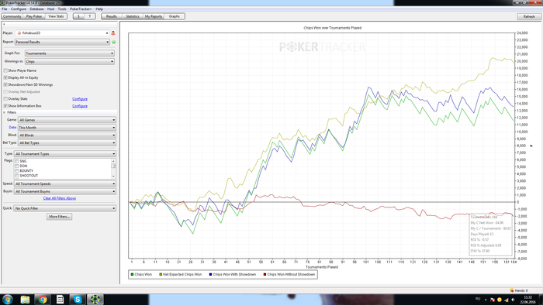Image resolution: width=543 pixels, height=305 pixels.
Task: Open the Player dropdown showing fishabuse33
Action: tap(62, 33)
